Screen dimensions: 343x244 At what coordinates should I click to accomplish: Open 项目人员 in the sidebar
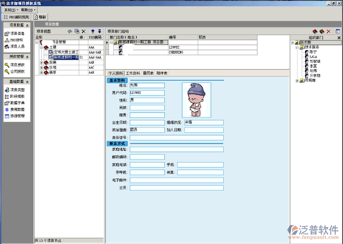point(17,46)
